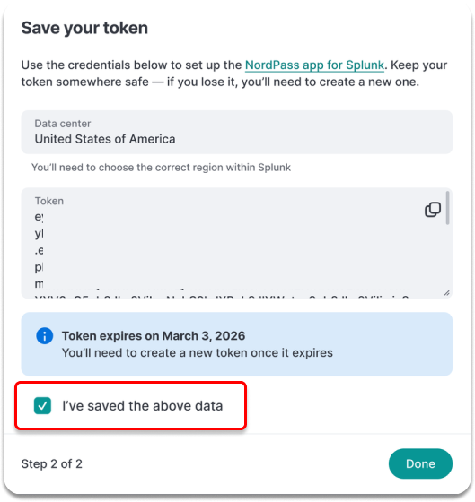The height and width of the screenshot is (502, 475).
Task: Click "Token expires on March 3, 2026" heading
Action: pos(154,336)
